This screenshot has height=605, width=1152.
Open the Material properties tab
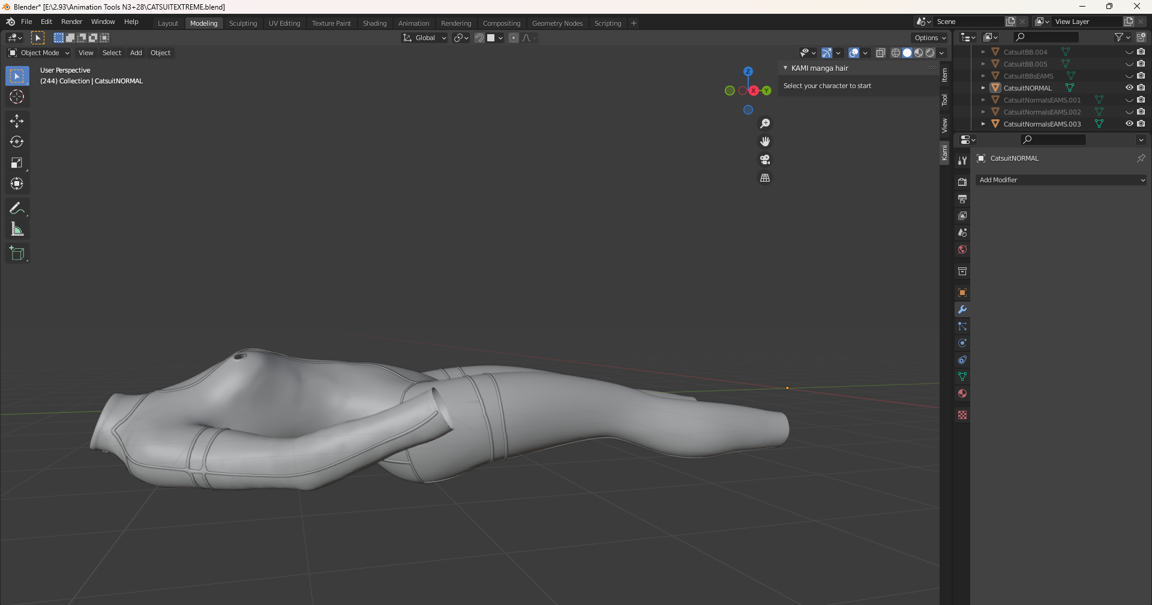[x=962, y=393]
